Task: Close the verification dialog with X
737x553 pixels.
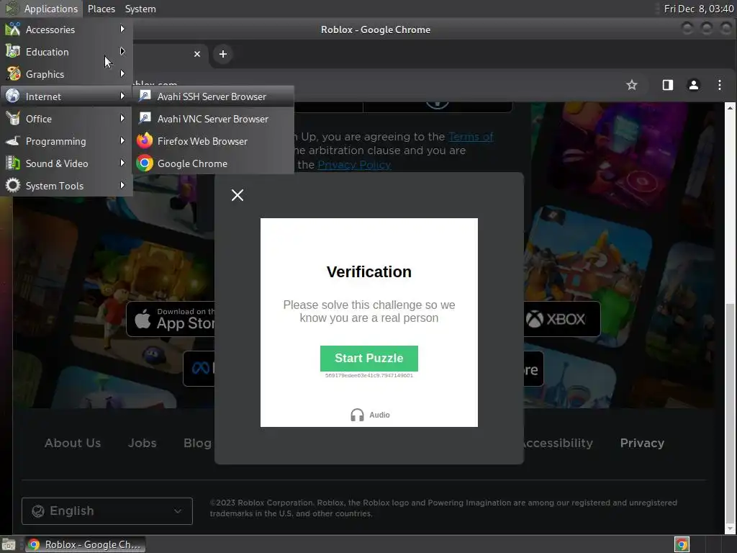Action: pos(238,195)
